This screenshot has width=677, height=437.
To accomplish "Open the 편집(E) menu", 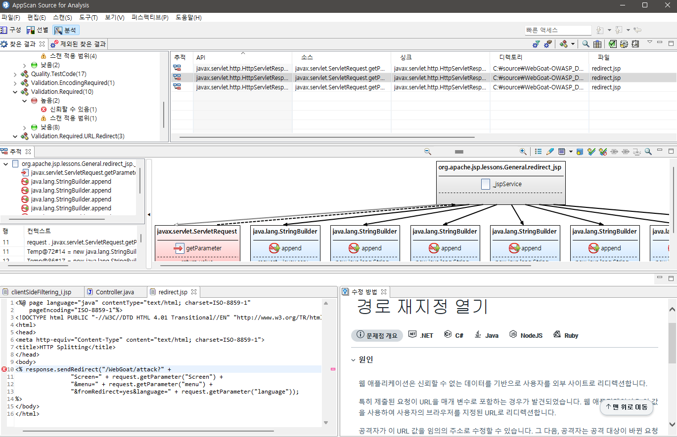I will 37,17.
